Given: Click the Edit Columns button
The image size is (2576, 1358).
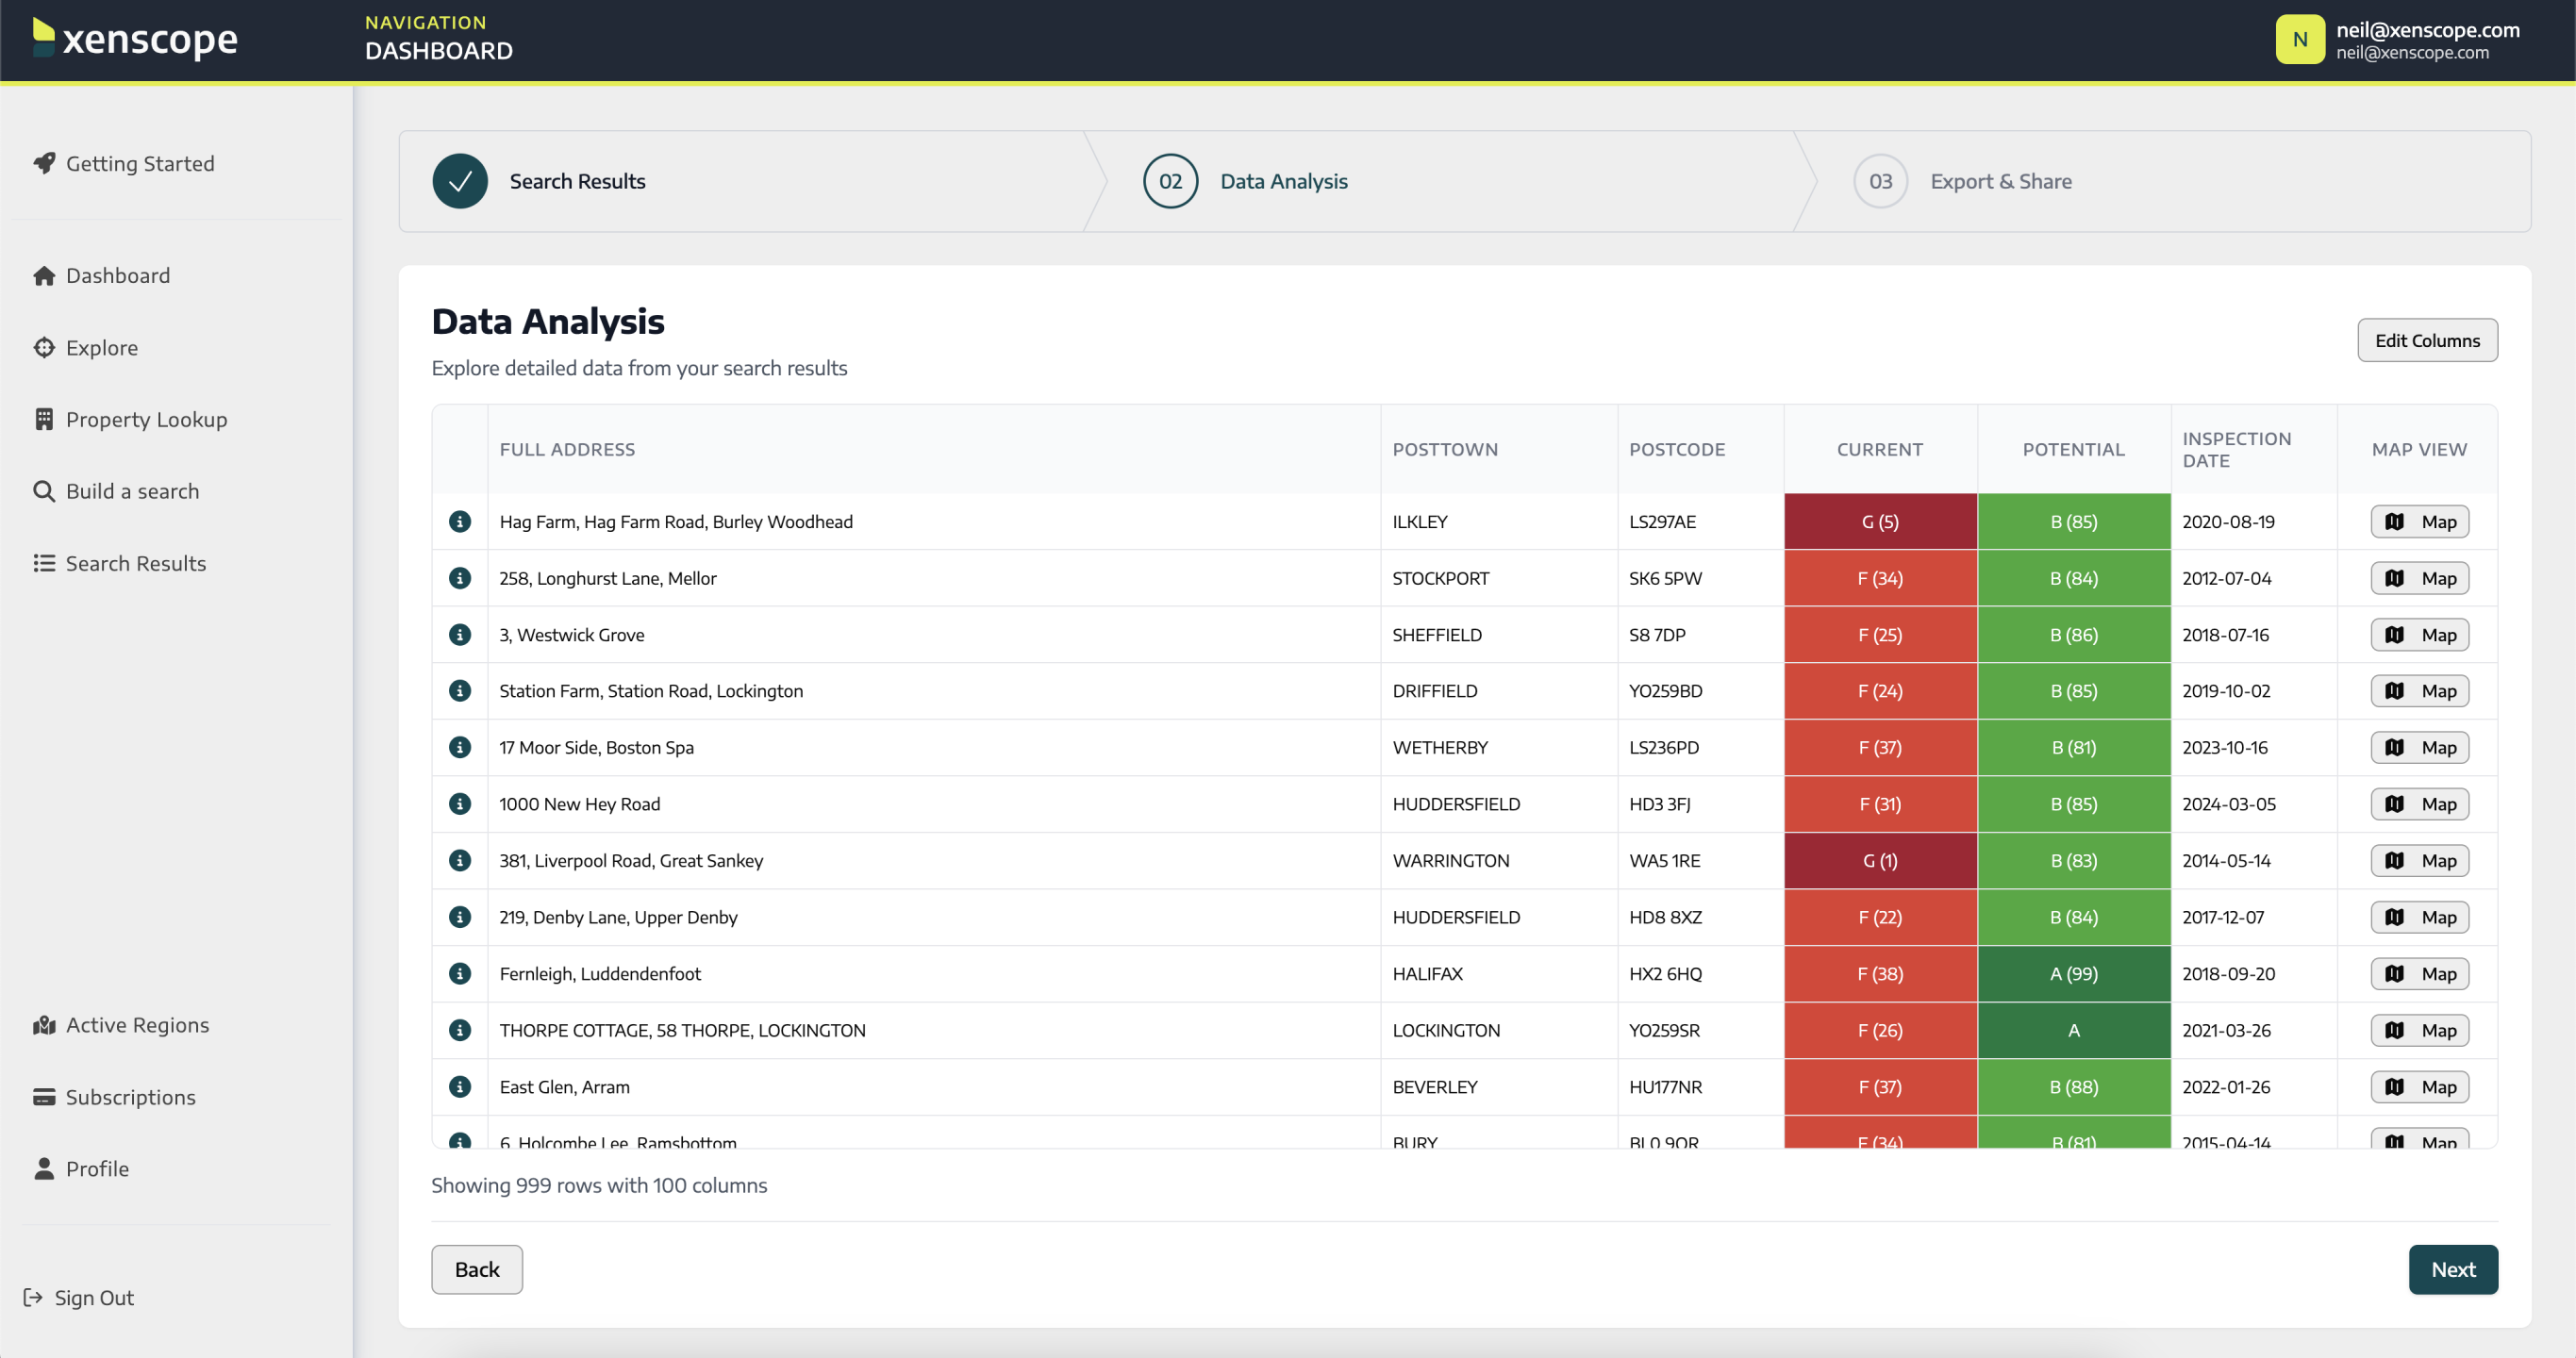Looking at the screenshot, I should pos(2427,340).
